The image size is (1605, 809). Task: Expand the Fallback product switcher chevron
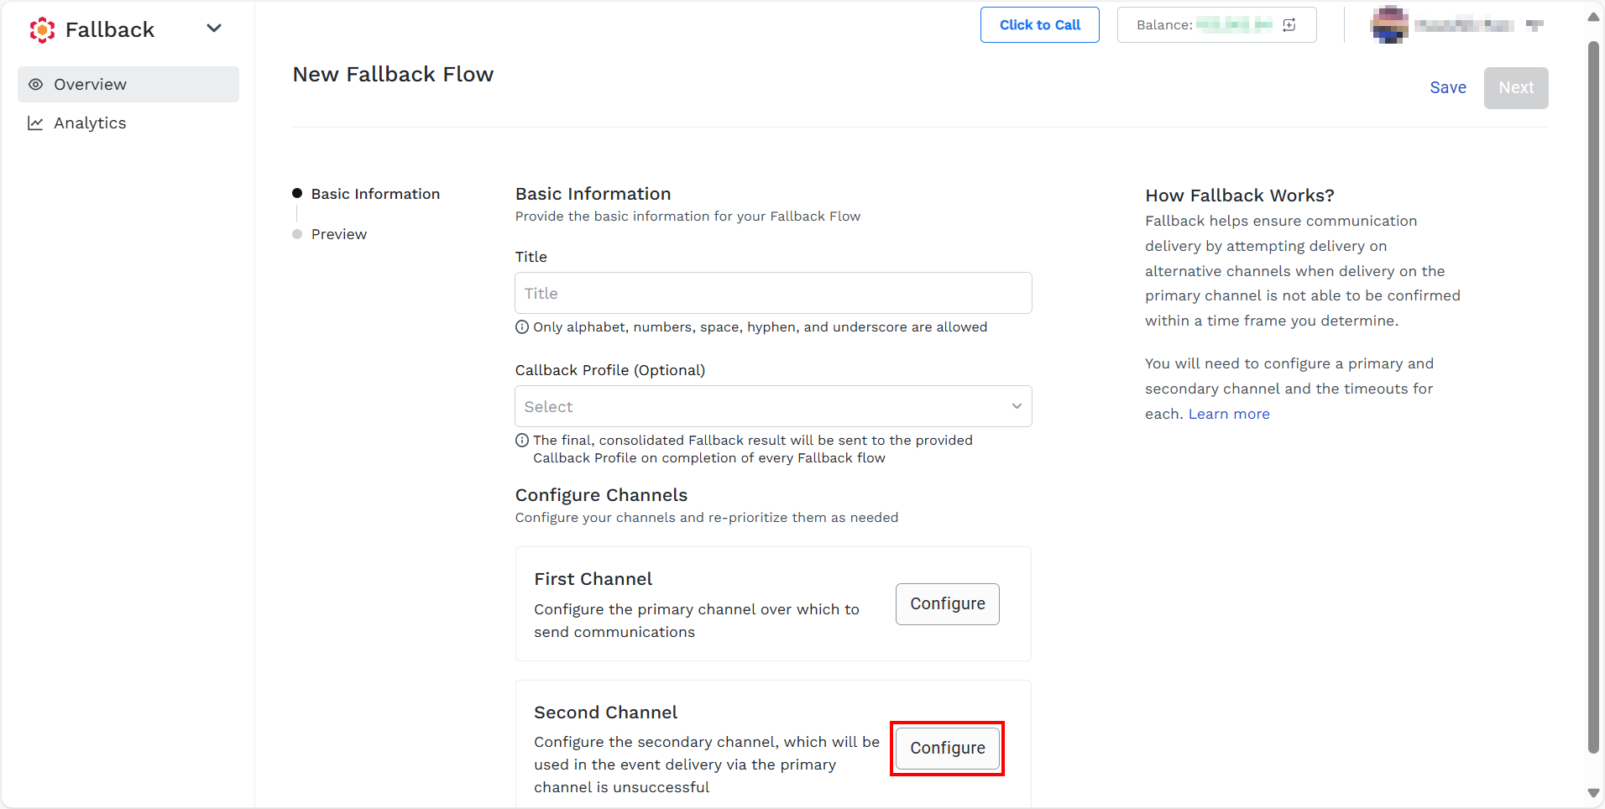pos(214,29)
